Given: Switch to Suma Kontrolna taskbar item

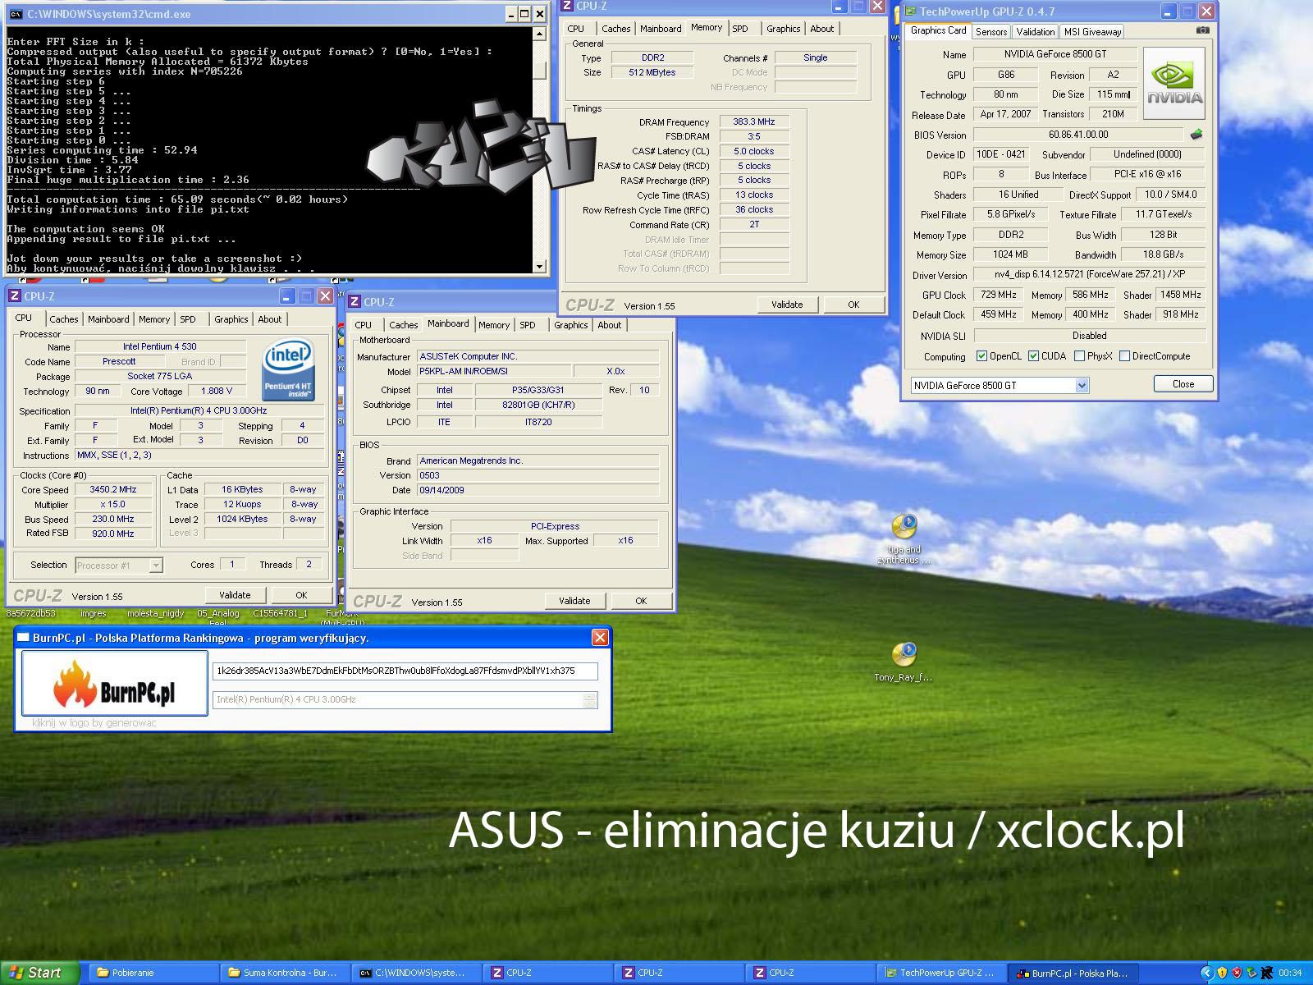Looking at the screenshot, I should click(285, 973).
